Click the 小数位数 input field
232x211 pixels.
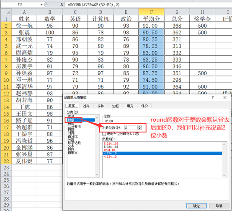[131, 128]
